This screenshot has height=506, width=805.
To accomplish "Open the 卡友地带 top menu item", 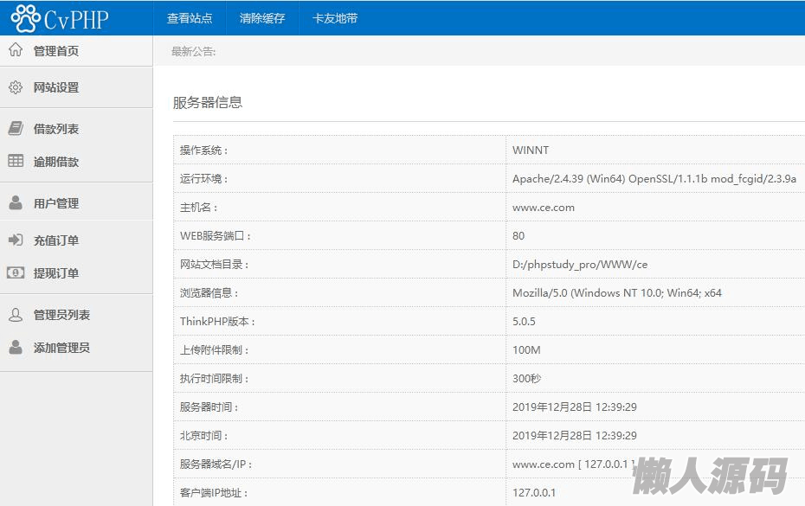I will (x=335, y=18).
